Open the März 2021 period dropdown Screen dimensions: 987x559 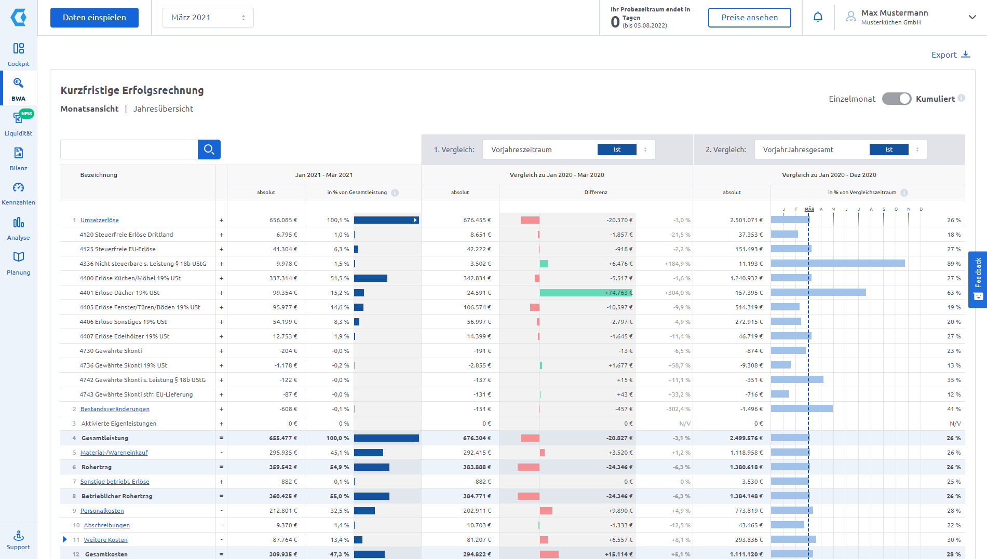[208, 18]
